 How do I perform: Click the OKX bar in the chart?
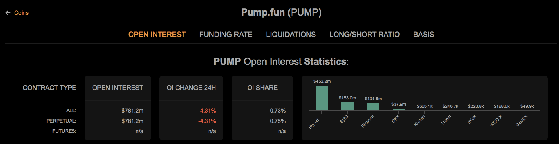(x=399, y=109)
